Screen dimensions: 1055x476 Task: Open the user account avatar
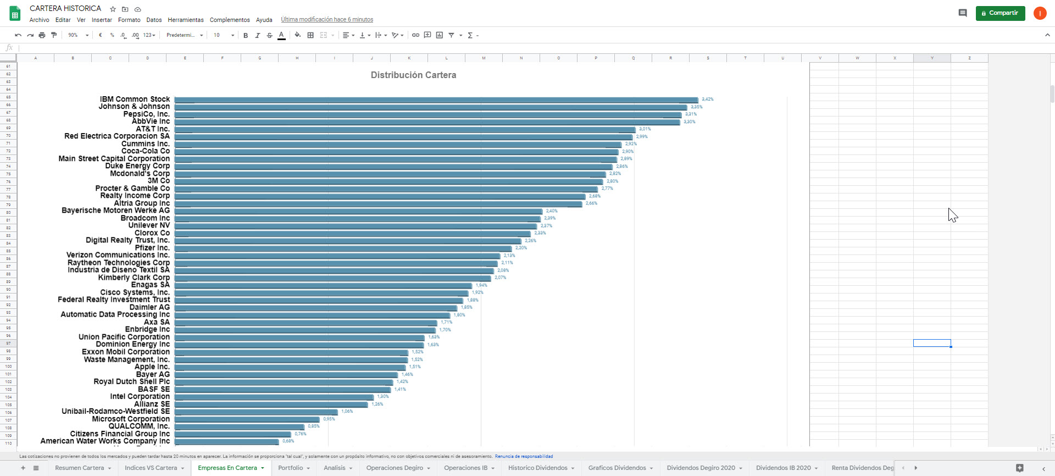(1040, 13)
